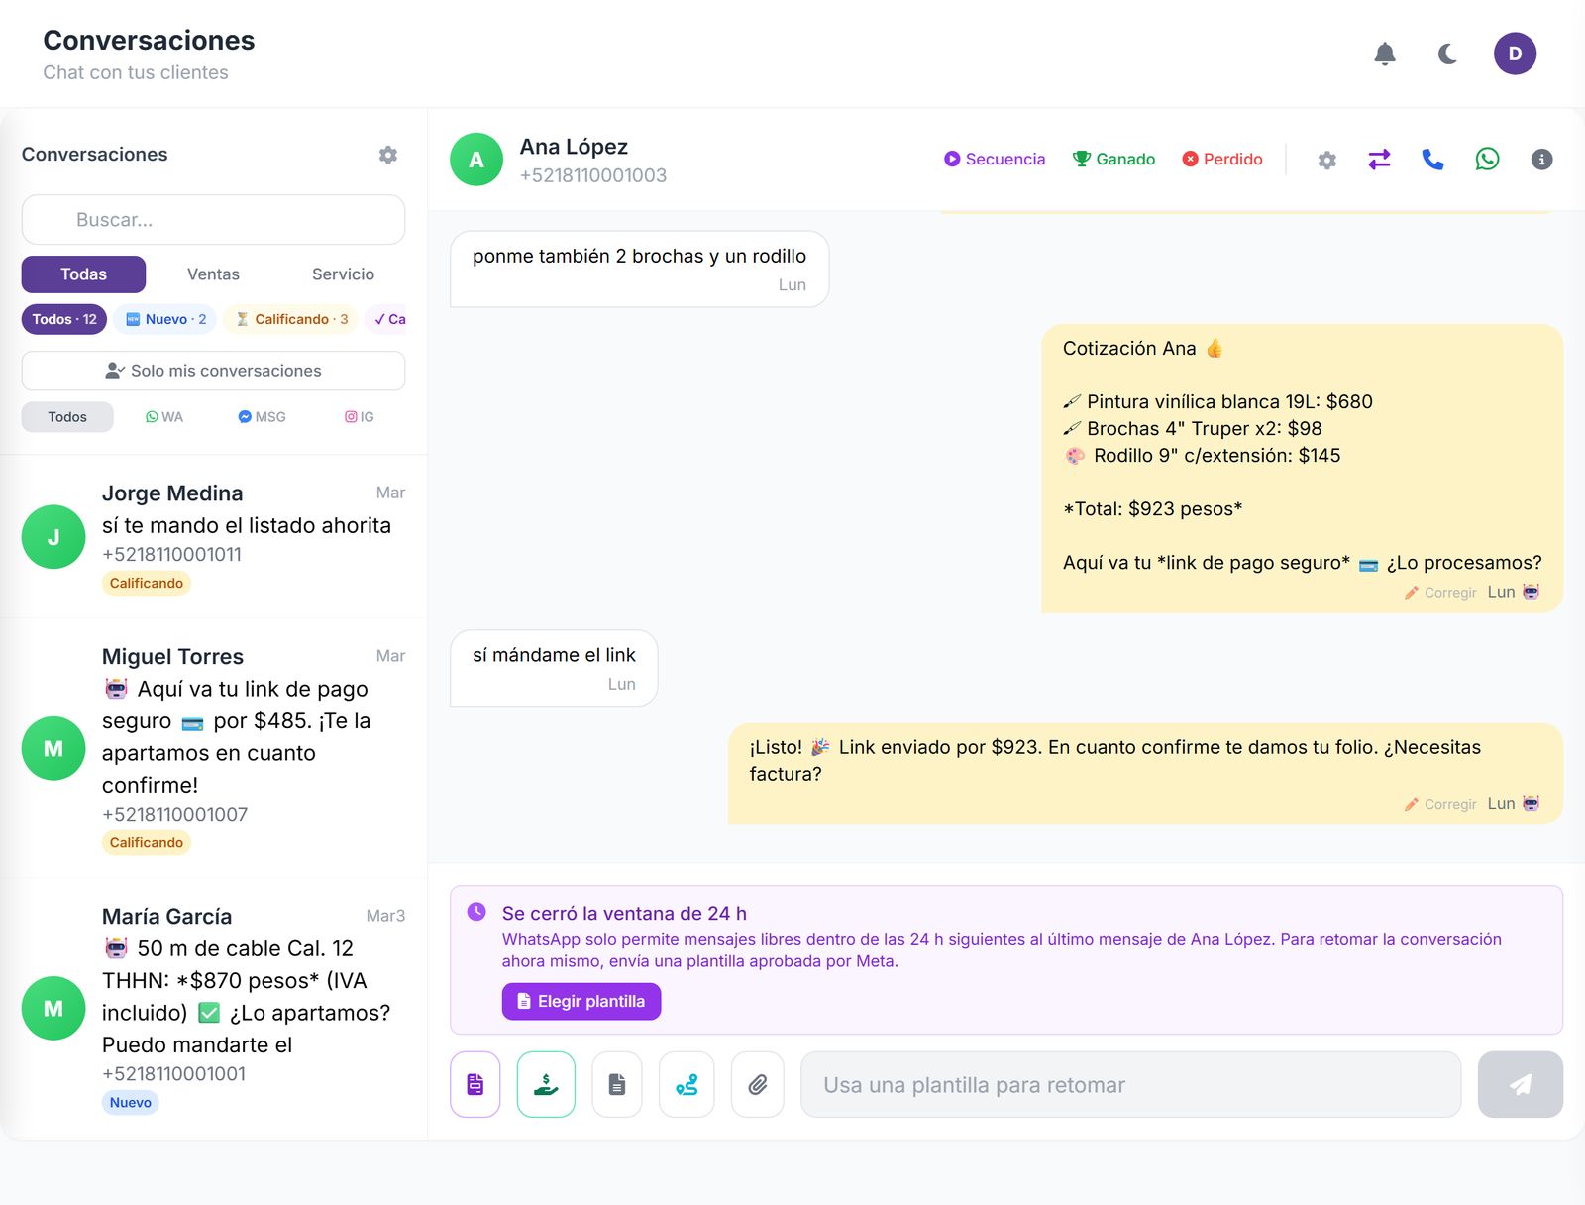Click the Calificando badge under Jorge Medina
The height and width of the screenshot is (1205, 1585).
point(147,584)
